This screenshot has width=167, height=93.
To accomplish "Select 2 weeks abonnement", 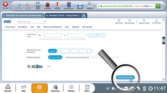I will coord(61,51).
